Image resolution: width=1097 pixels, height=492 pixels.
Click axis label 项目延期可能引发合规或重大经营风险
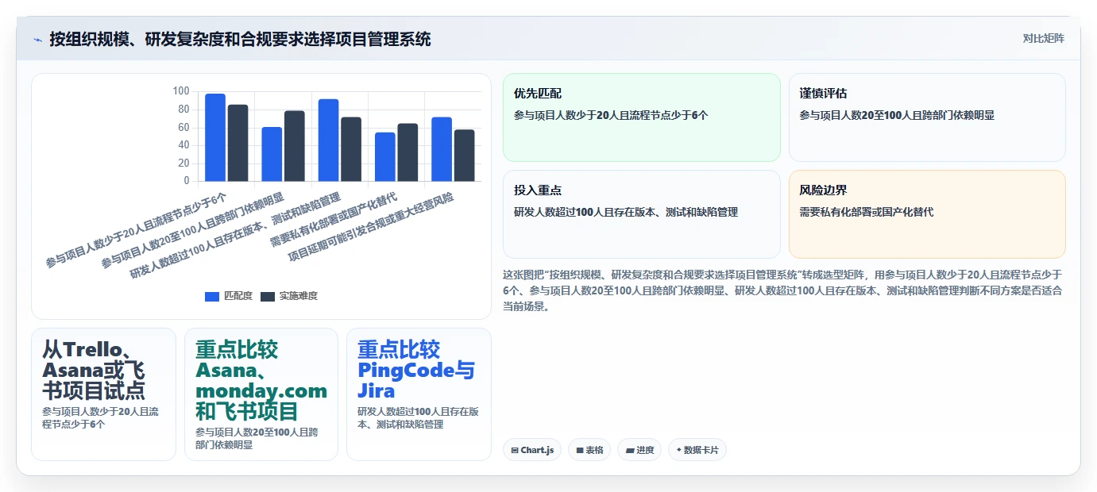[x=370, y=227]
